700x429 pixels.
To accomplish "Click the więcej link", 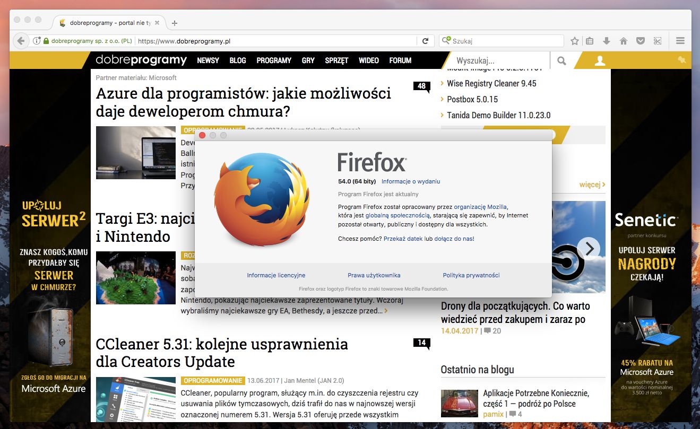I will [592, 185].
